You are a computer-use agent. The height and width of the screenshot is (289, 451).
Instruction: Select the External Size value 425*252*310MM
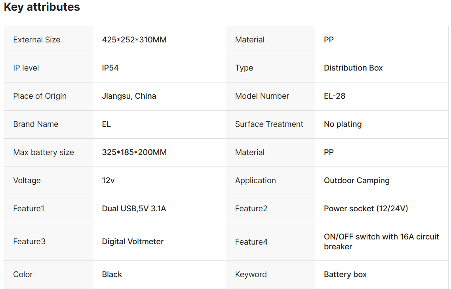(x=134, y=40)
